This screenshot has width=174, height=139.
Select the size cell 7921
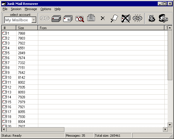tap(21, 107)
